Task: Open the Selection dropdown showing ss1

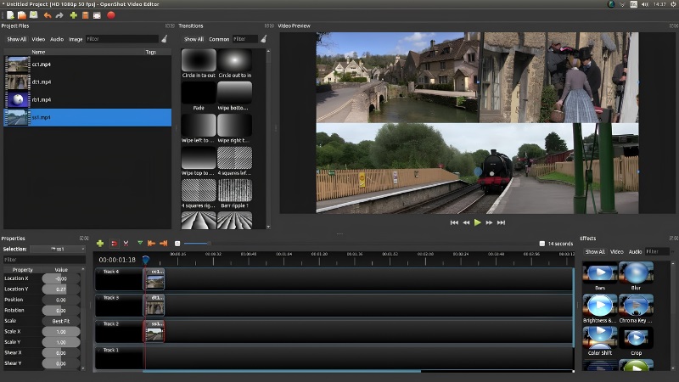Action: [58, 249]
